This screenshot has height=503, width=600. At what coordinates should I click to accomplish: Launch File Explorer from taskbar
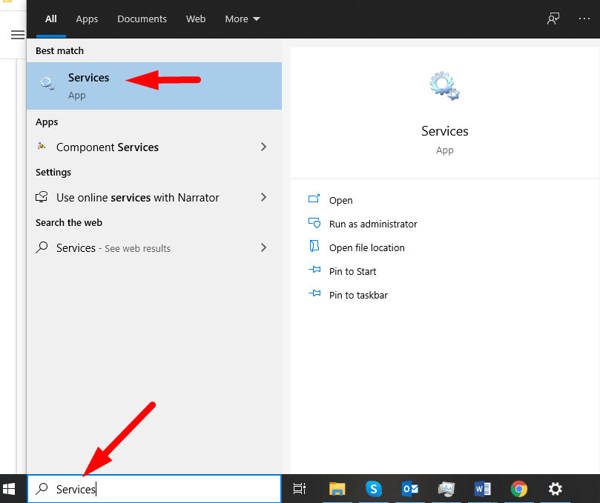pyautogui.click(x=337, y=489)
